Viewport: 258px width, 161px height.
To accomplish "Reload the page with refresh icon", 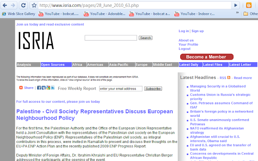I will pyautogui.click(x=23, y=5).
